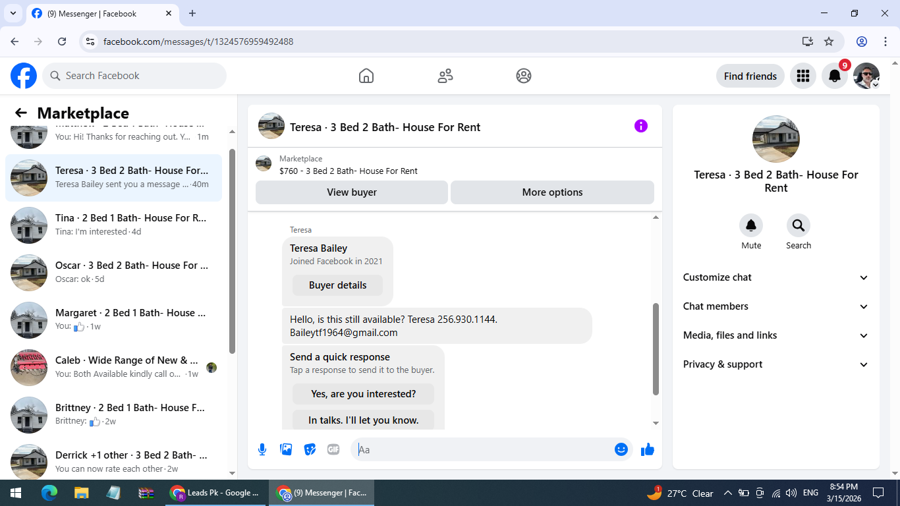The width and height of the screenshot is (900, 506).
Task: Open the account profile picture menu
Action: click(x=866, y=76)
